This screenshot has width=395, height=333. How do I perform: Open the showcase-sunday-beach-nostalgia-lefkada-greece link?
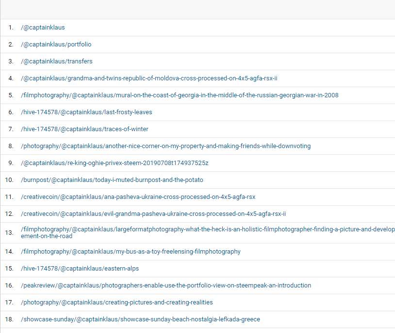coord(141,319)
